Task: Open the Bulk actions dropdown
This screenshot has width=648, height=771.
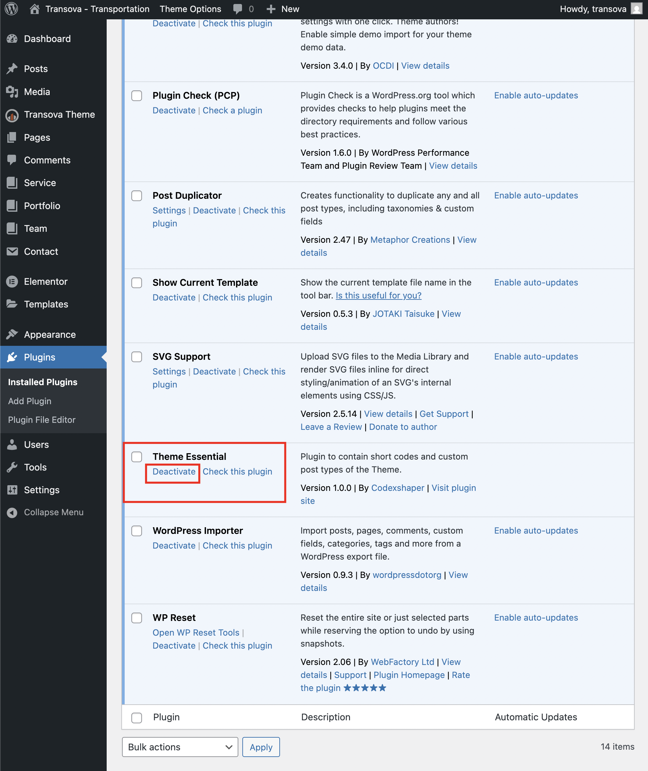Action: click(180, 747)
